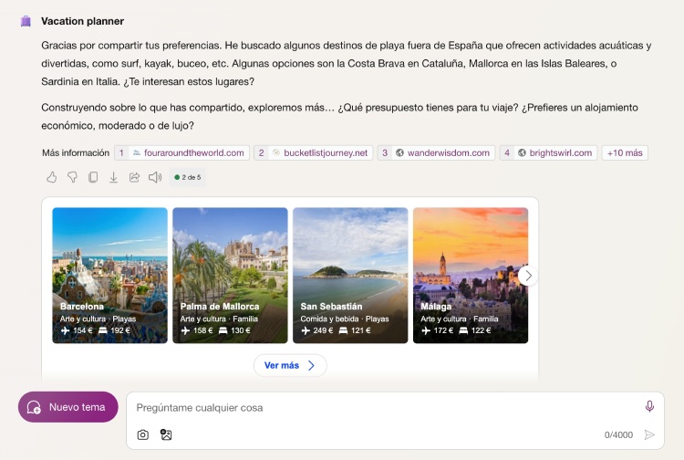Show next destinations with carousel arrow
Image resolution: width=684 pixels, height=460 pixels.
click(528, 276)
